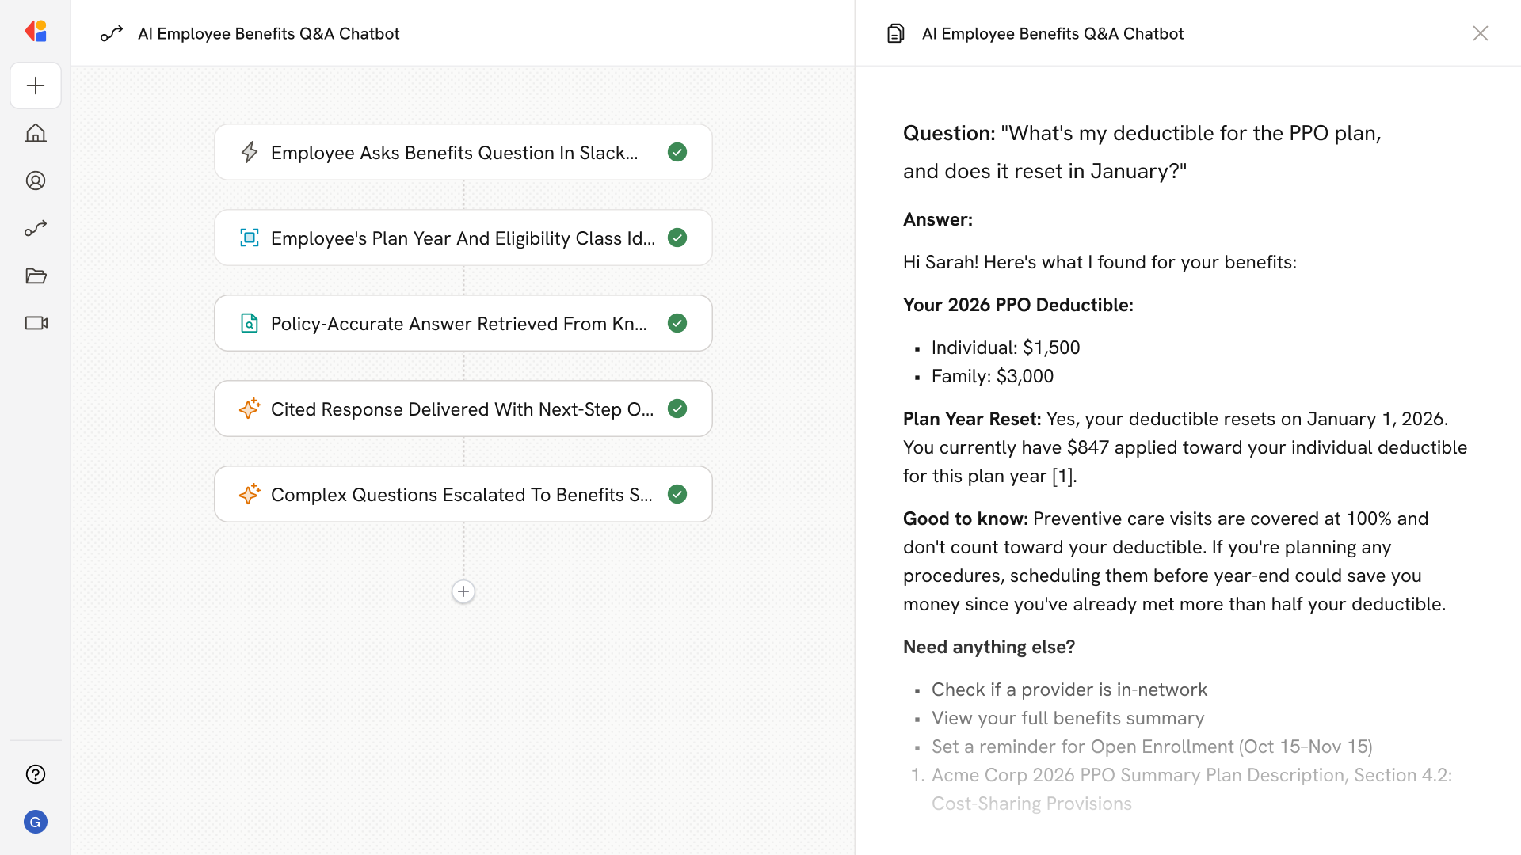
Task: Open the Home icon in sidebar
Action: pyautogui.click(x=36, y=133)
